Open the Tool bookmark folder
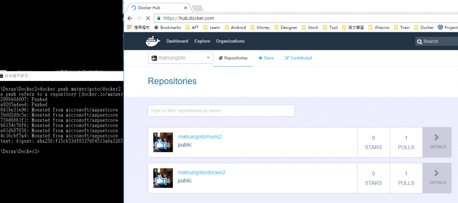The image size is (458, 203). click(331, 27)
